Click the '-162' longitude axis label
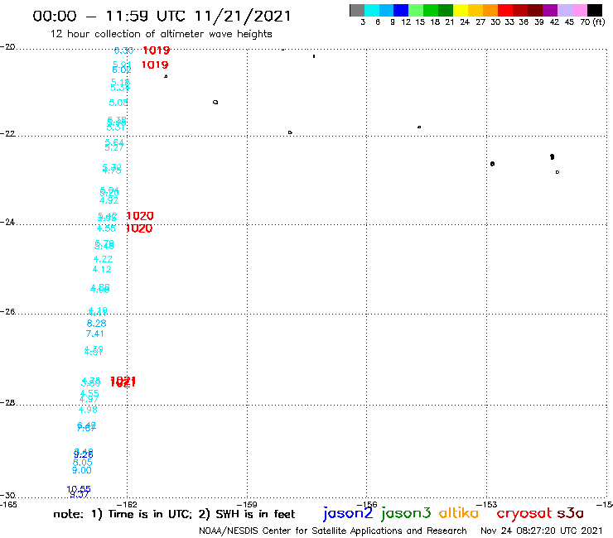Viewport: 613px width, 538px height. pos(127,504)
